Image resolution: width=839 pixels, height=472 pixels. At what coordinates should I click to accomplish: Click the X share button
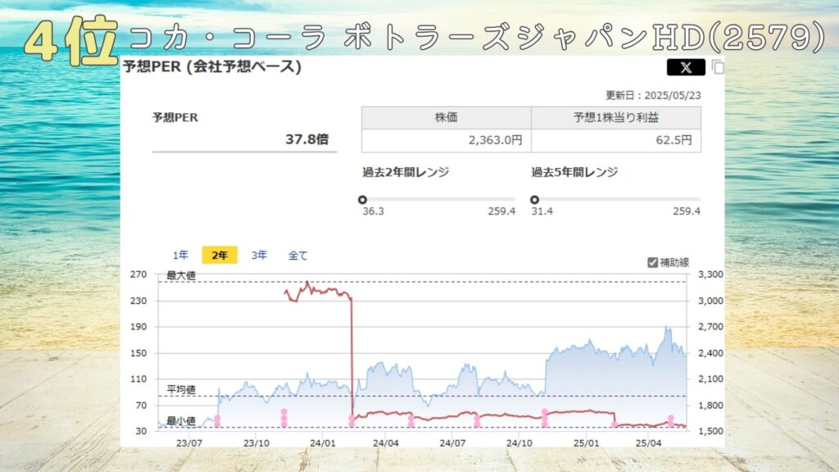[686, 67]
